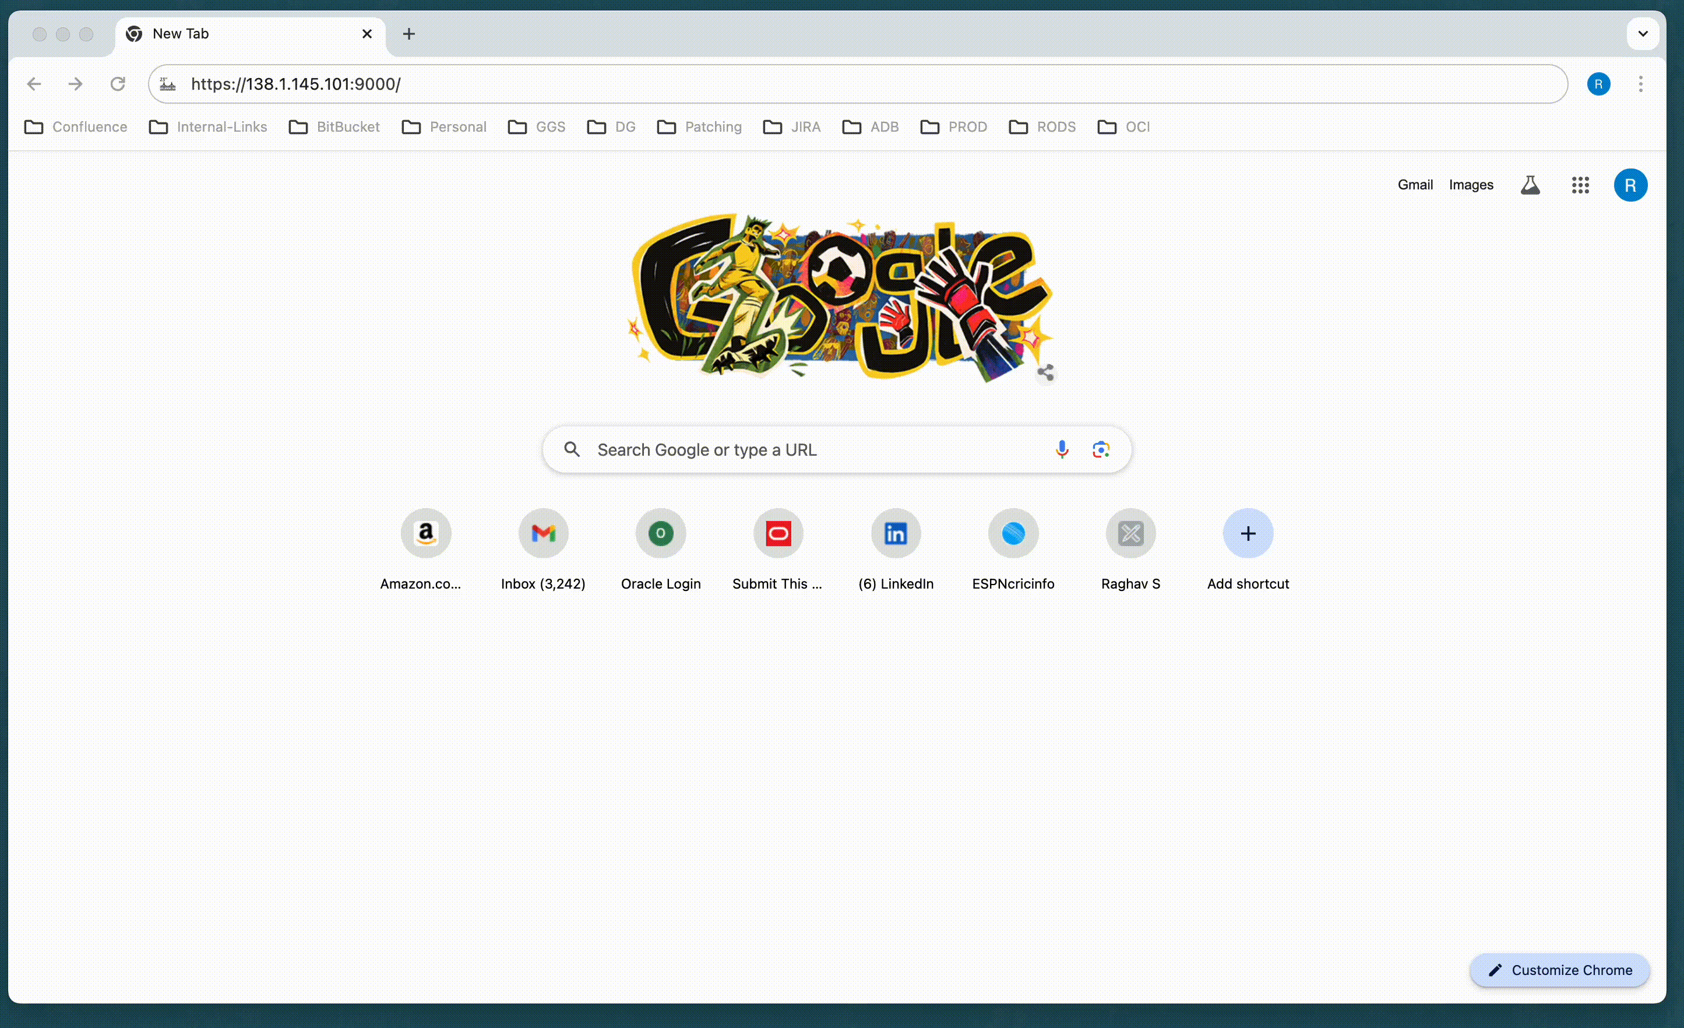Open the Oracle Login shortcut
This screenshot has height=1028, width=1684.
pyautogui.click(x=660, y=533)
